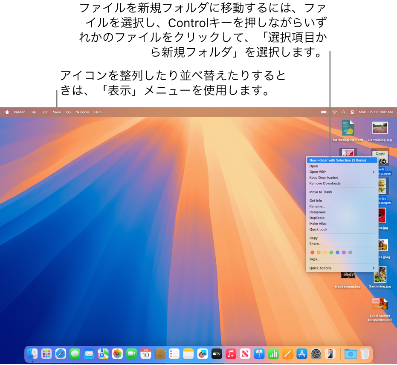397x365 pixels.
Task: Launch Music from the Dock
Action: point(231,354)
